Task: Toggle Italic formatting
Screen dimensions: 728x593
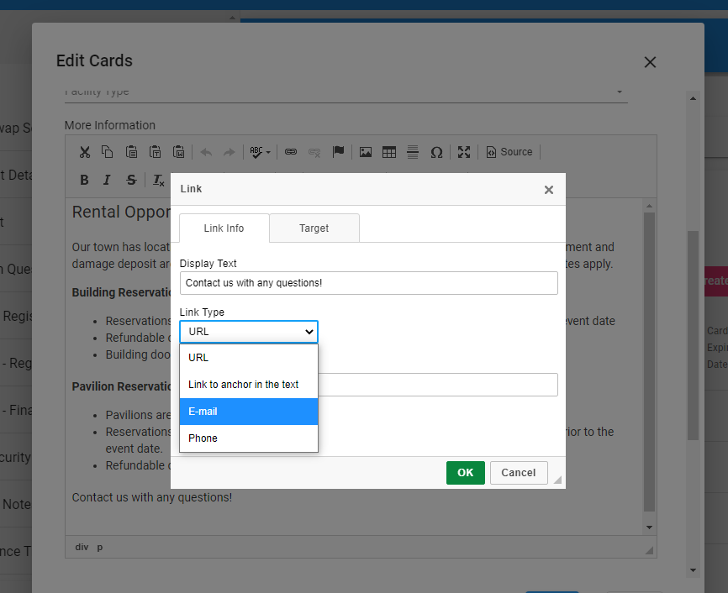Action: tap(107, 180)
